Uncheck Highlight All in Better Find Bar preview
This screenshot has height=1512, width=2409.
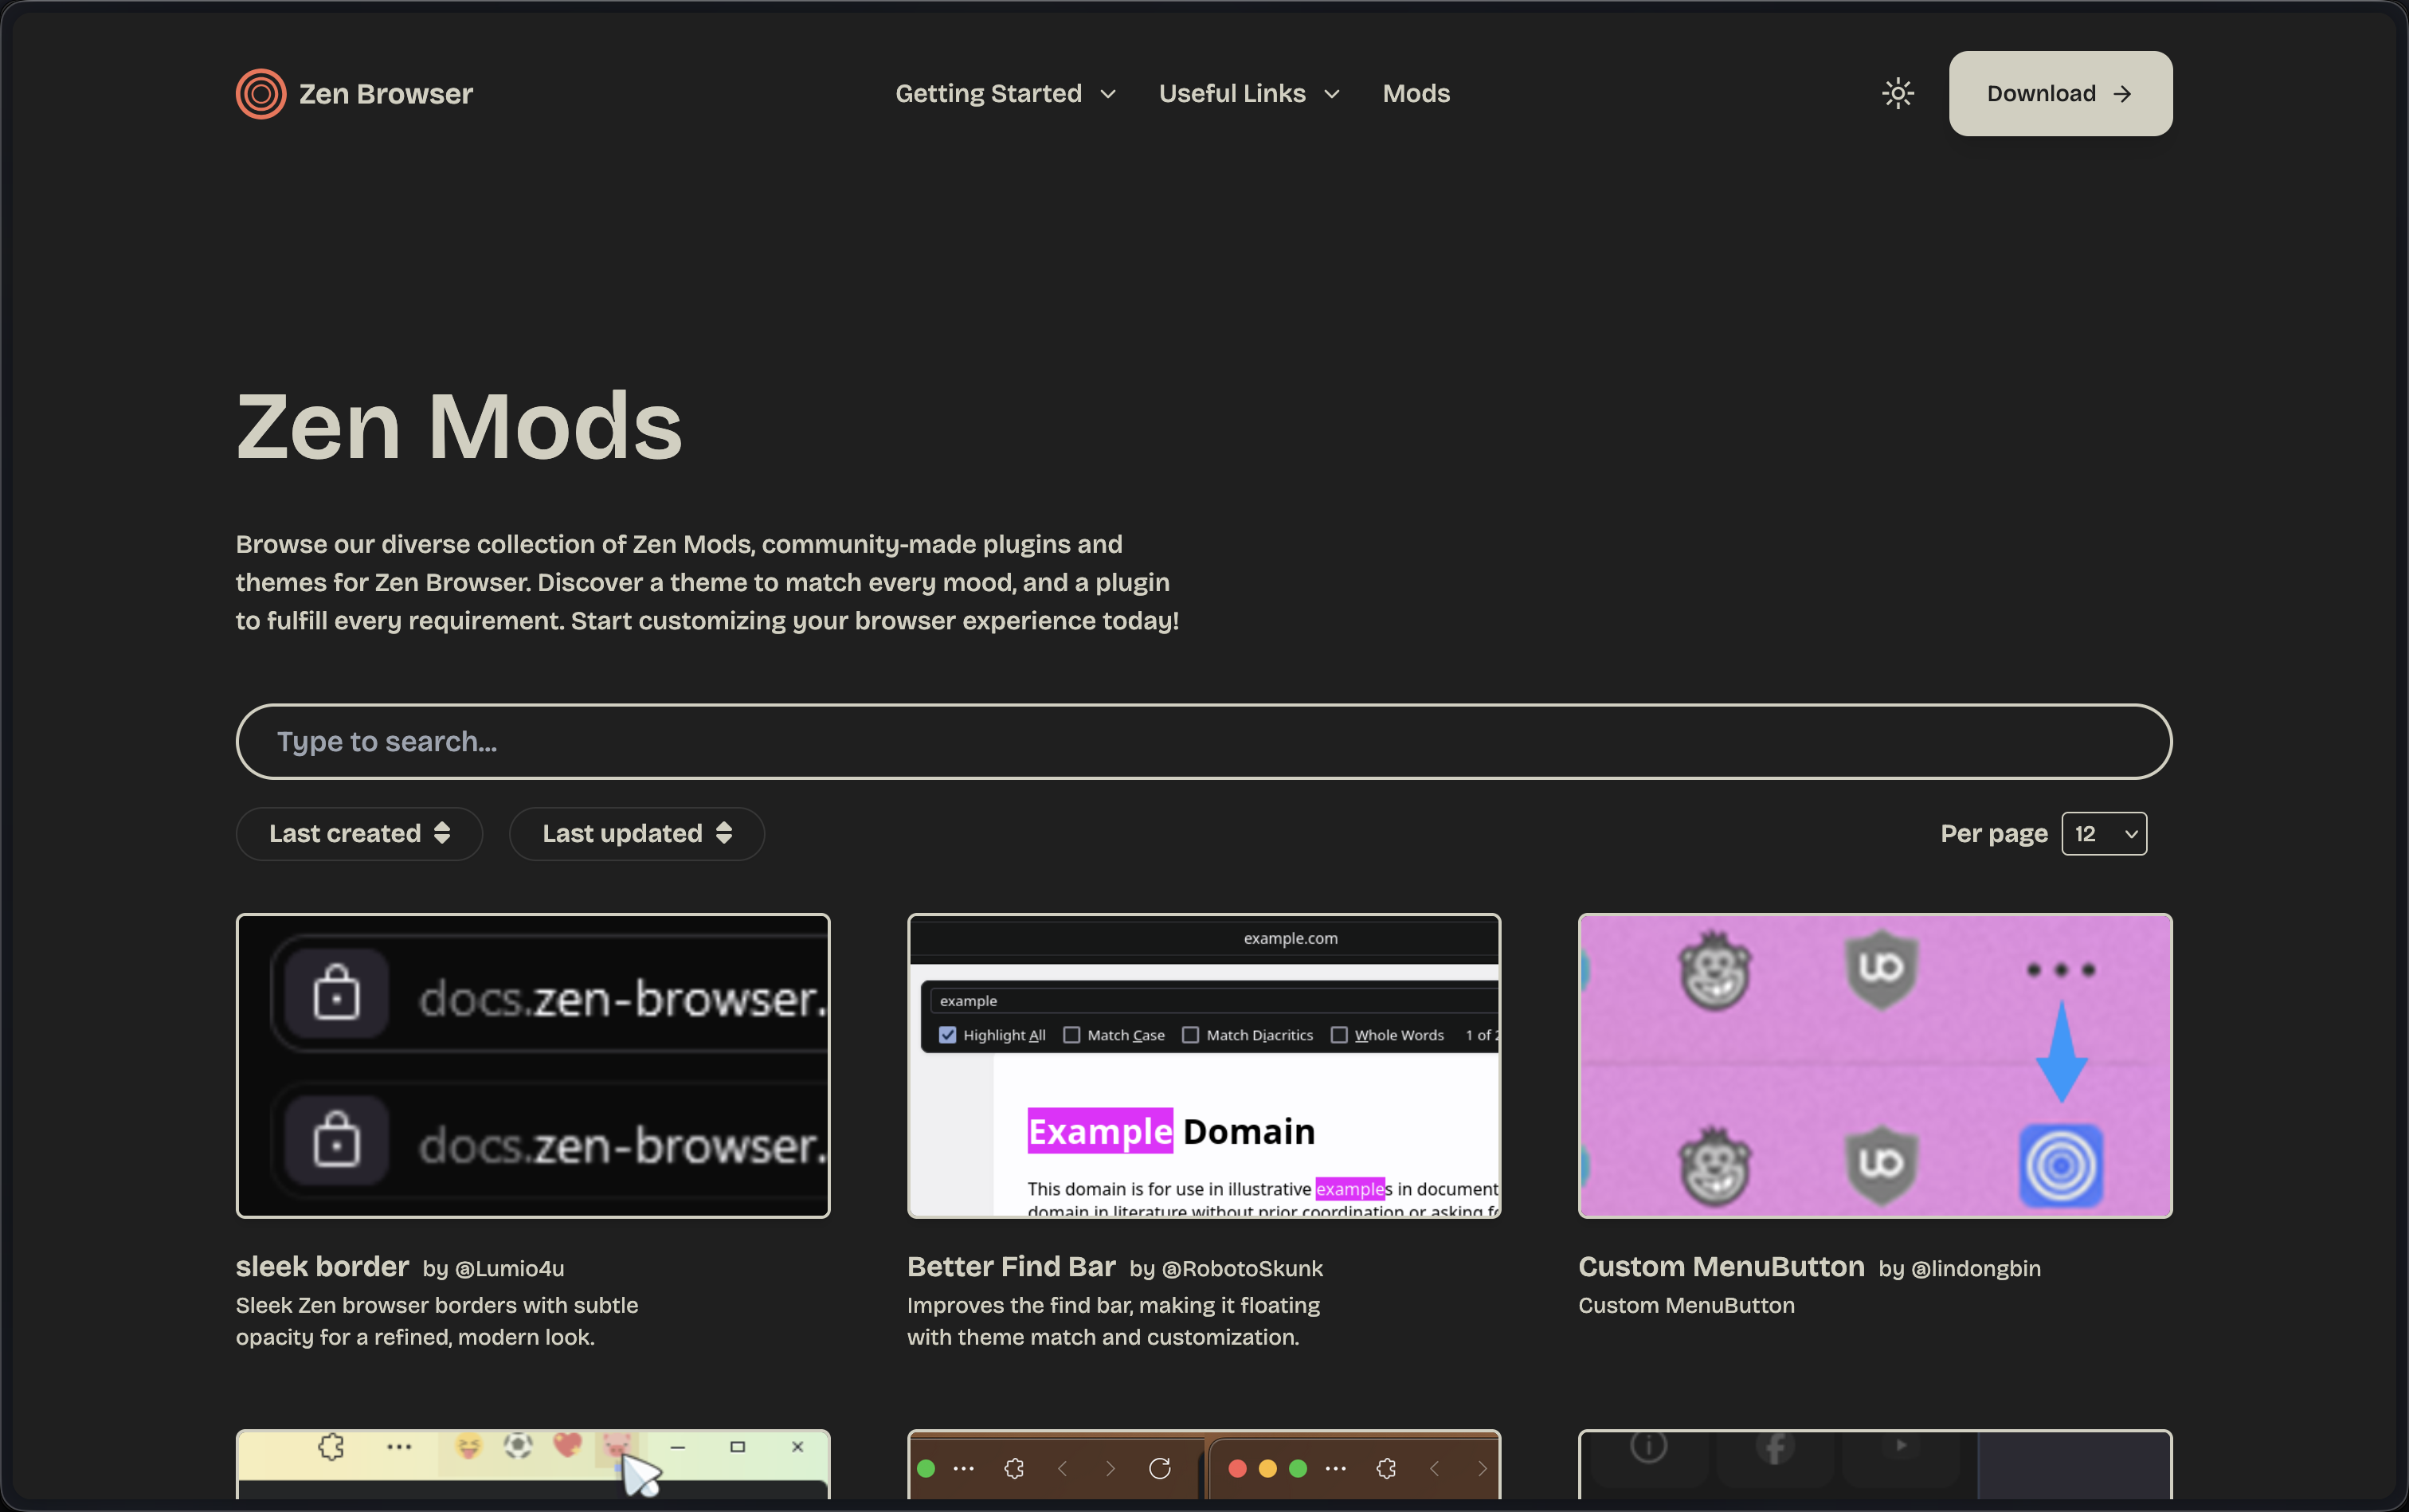pyautogui.click(x=946, y=1035)
